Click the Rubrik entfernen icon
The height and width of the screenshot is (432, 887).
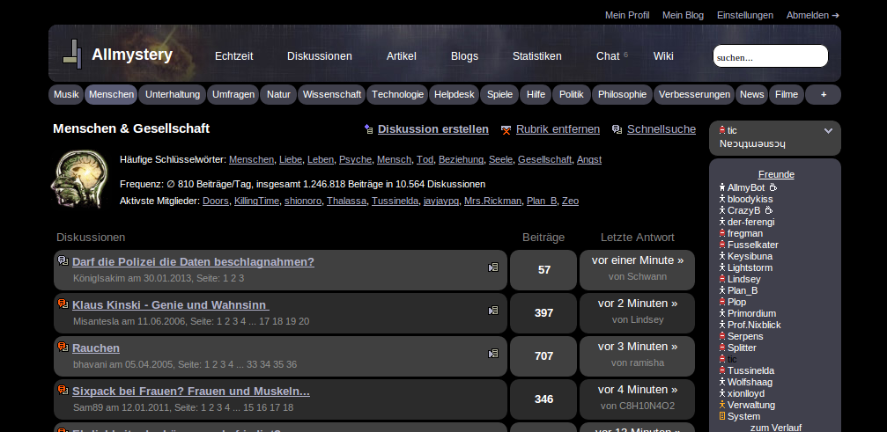point(506,130)
